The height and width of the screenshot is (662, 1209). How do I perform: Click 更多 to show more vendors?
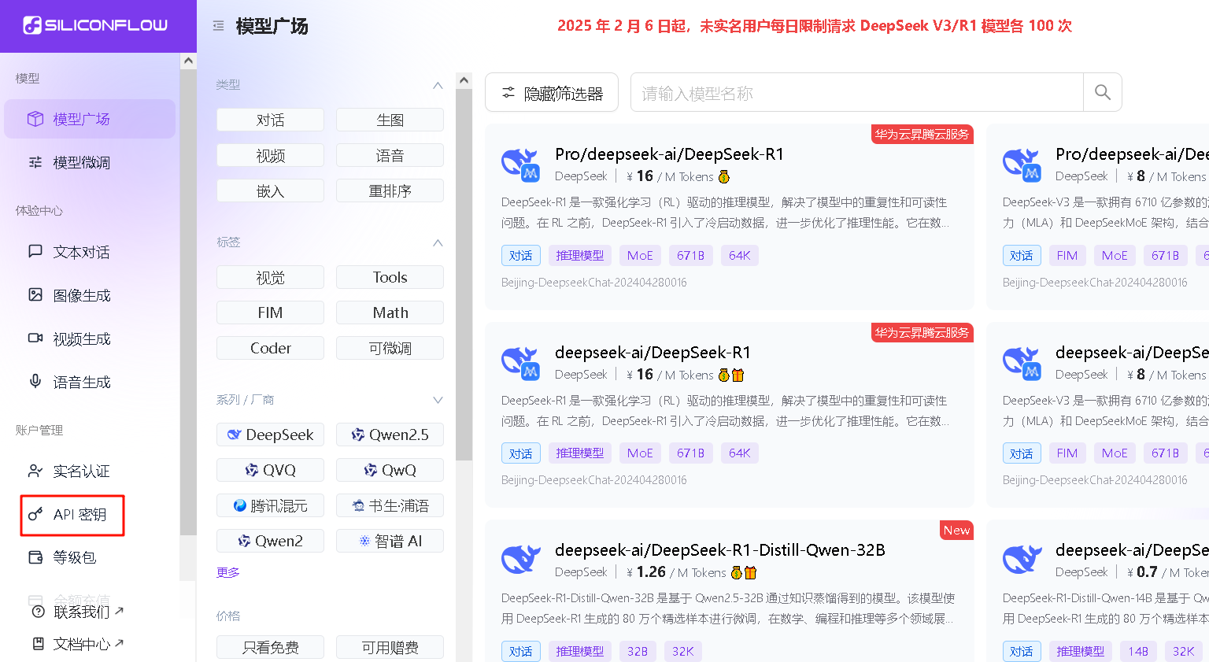[227, 572]
